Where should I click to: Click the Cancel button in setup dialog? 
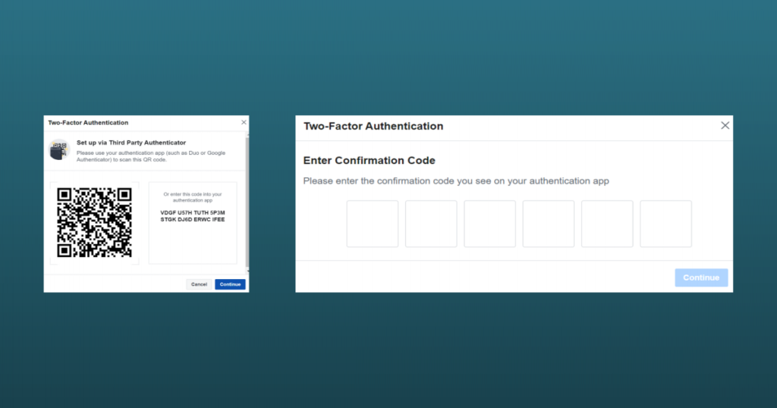pyautogui.click(x=200, y=284)
